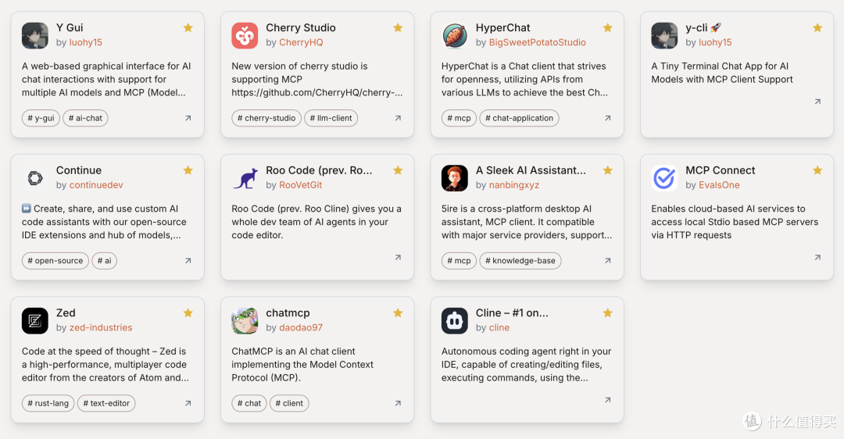The width and height of the screenshot is (844, 439).
Task: Click the MCP Connect checkmark logo
Action: coord(665,178)
